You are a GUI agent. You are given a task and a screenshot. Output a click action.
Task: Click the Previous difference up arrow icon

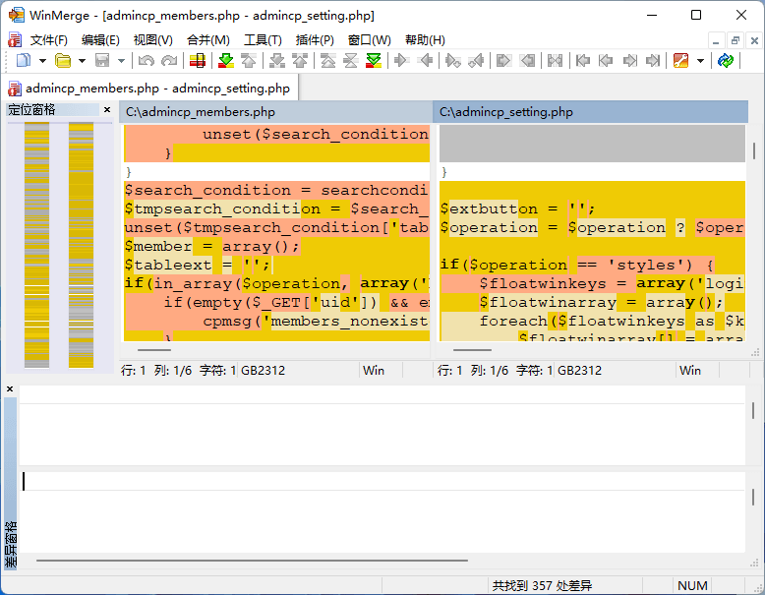coord(249,61)
